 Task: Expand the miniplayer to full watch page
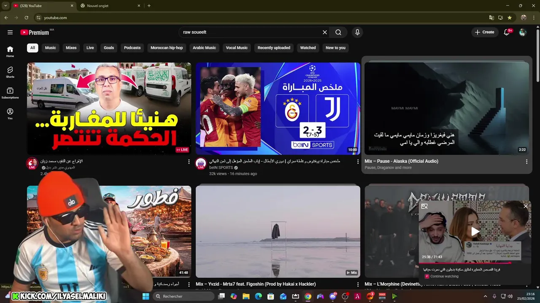(x=424, y=206)
